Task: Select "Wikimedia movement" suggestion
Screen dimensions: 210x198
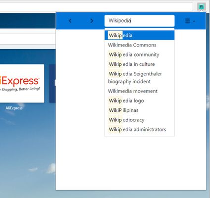Action: point(140,91)
